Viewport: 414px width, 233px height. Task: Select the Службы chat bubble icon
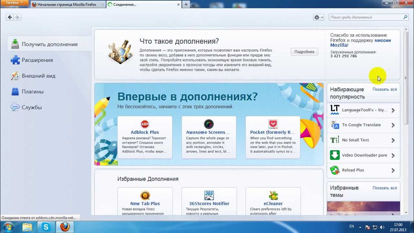coord(15,107)
